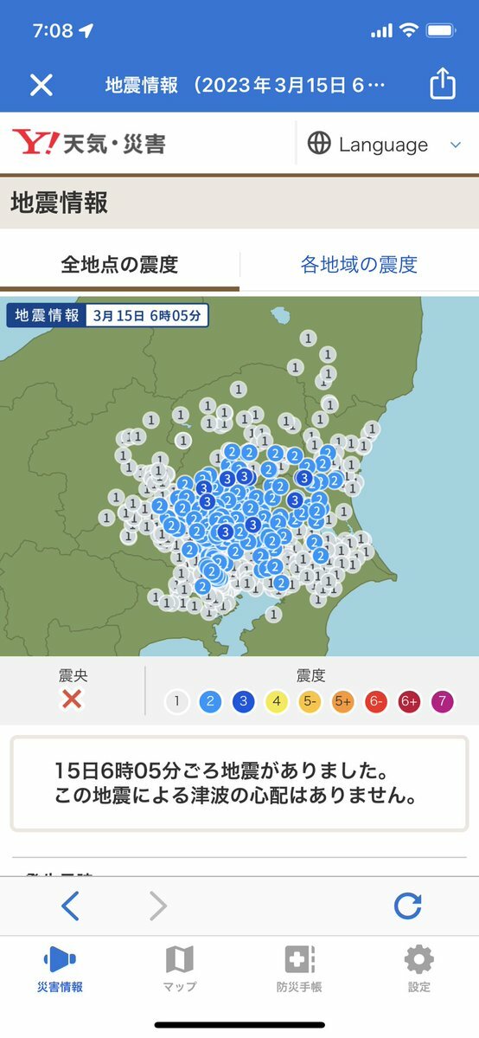Screen dimensions: 479x1038
Task: Click the red 震央 X marker legend
Action: tap(72, 699)
